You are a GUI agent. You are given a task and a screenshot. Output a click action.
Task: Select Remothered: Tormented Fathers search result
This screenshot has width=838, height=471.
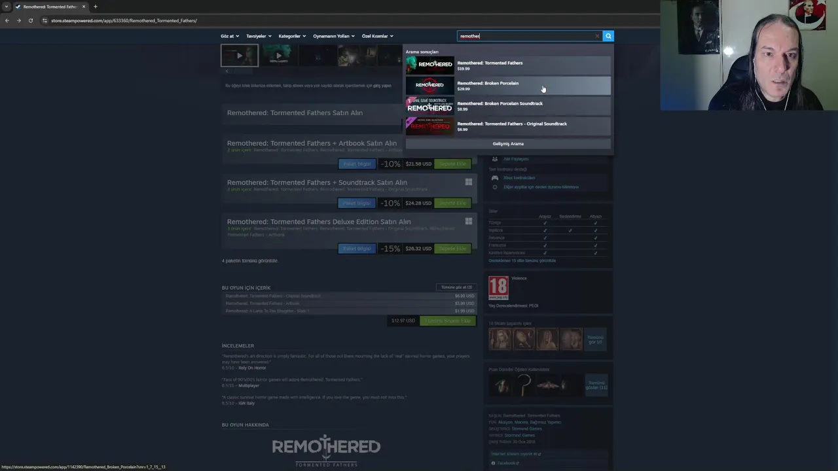(508, 65)
